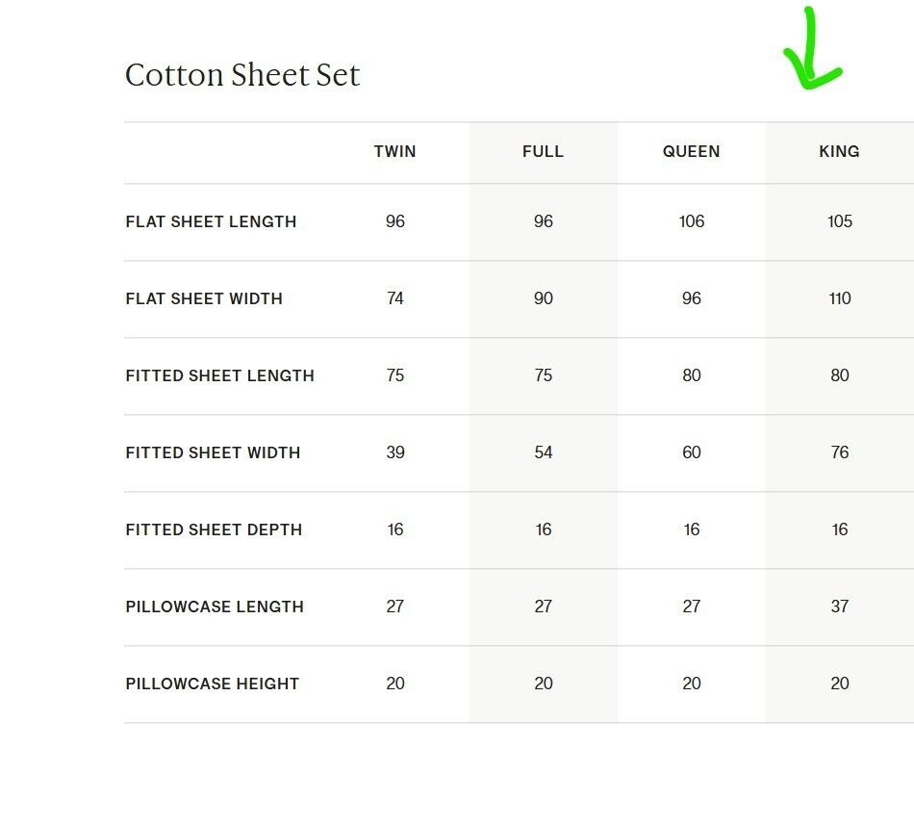
Task: Click the FITTED SHEET DEPTH row label
Action: tap(214, 529)
